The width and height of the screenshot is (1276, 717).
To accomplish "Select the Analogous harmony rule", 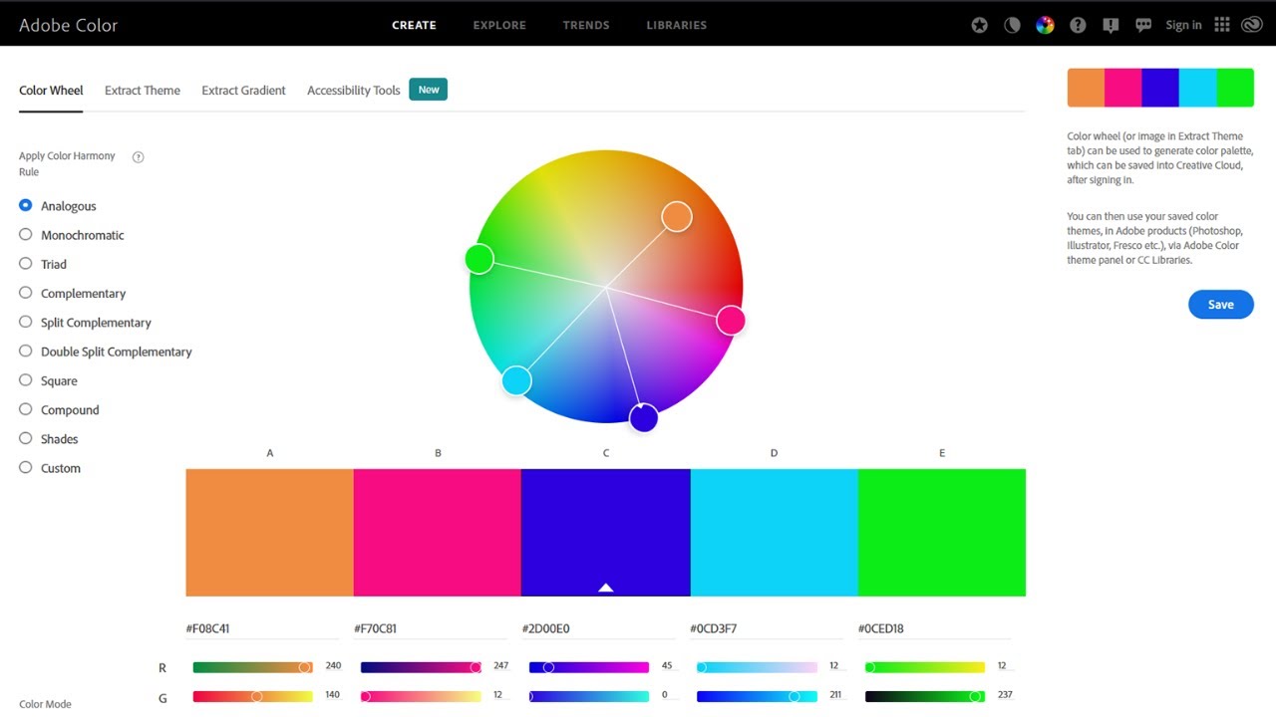I will click(58, 206).
